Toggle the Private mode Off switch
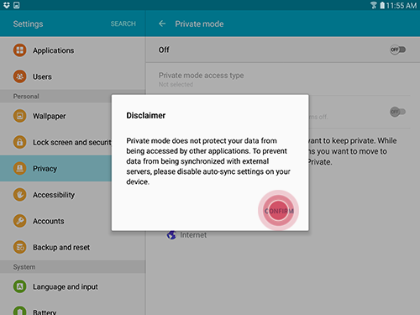The width and height of the screenshot is (420, 315). pos(397,50)
